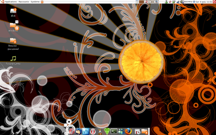The width and height of the screenshot is (216, 135).
Task: Launch the system monitor from the dock
Action: 86,131
